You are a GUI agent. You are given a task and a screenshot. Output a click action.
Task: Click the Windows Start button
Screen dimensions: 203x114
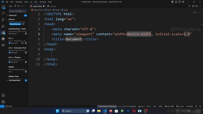[57, 111]
